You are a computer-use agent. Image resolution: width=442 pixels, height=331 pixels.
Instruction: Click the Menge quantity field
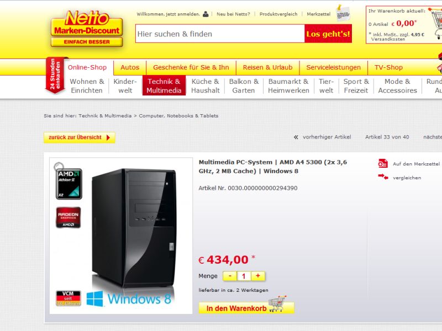244,276
